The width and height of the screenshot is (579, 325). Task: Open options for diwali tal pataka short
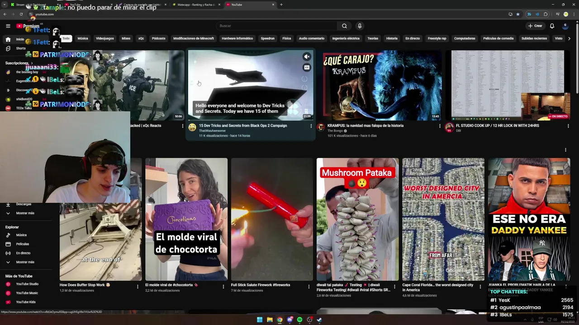pyautogui.click(x=394, y=286)
